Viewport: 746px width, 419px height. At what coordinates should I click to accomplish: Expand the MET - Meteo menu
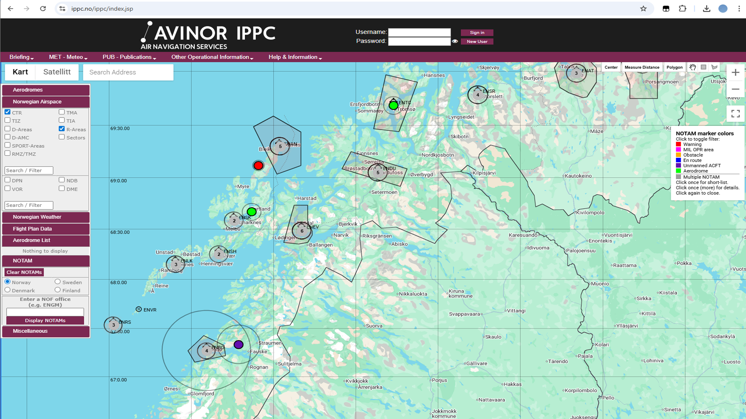(x=68, y=57)
